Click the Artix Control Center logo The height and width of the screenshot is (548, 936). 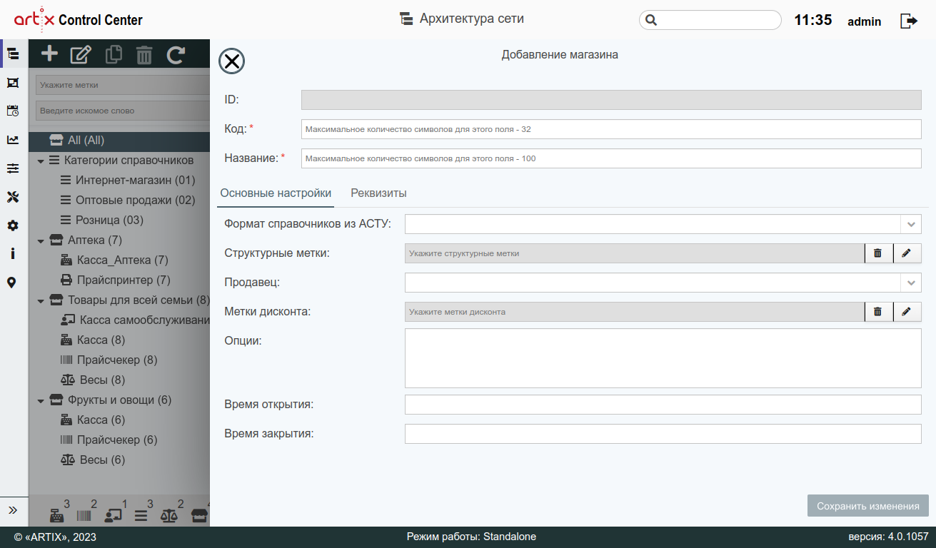pyautogui.click(x=79, y=20)
